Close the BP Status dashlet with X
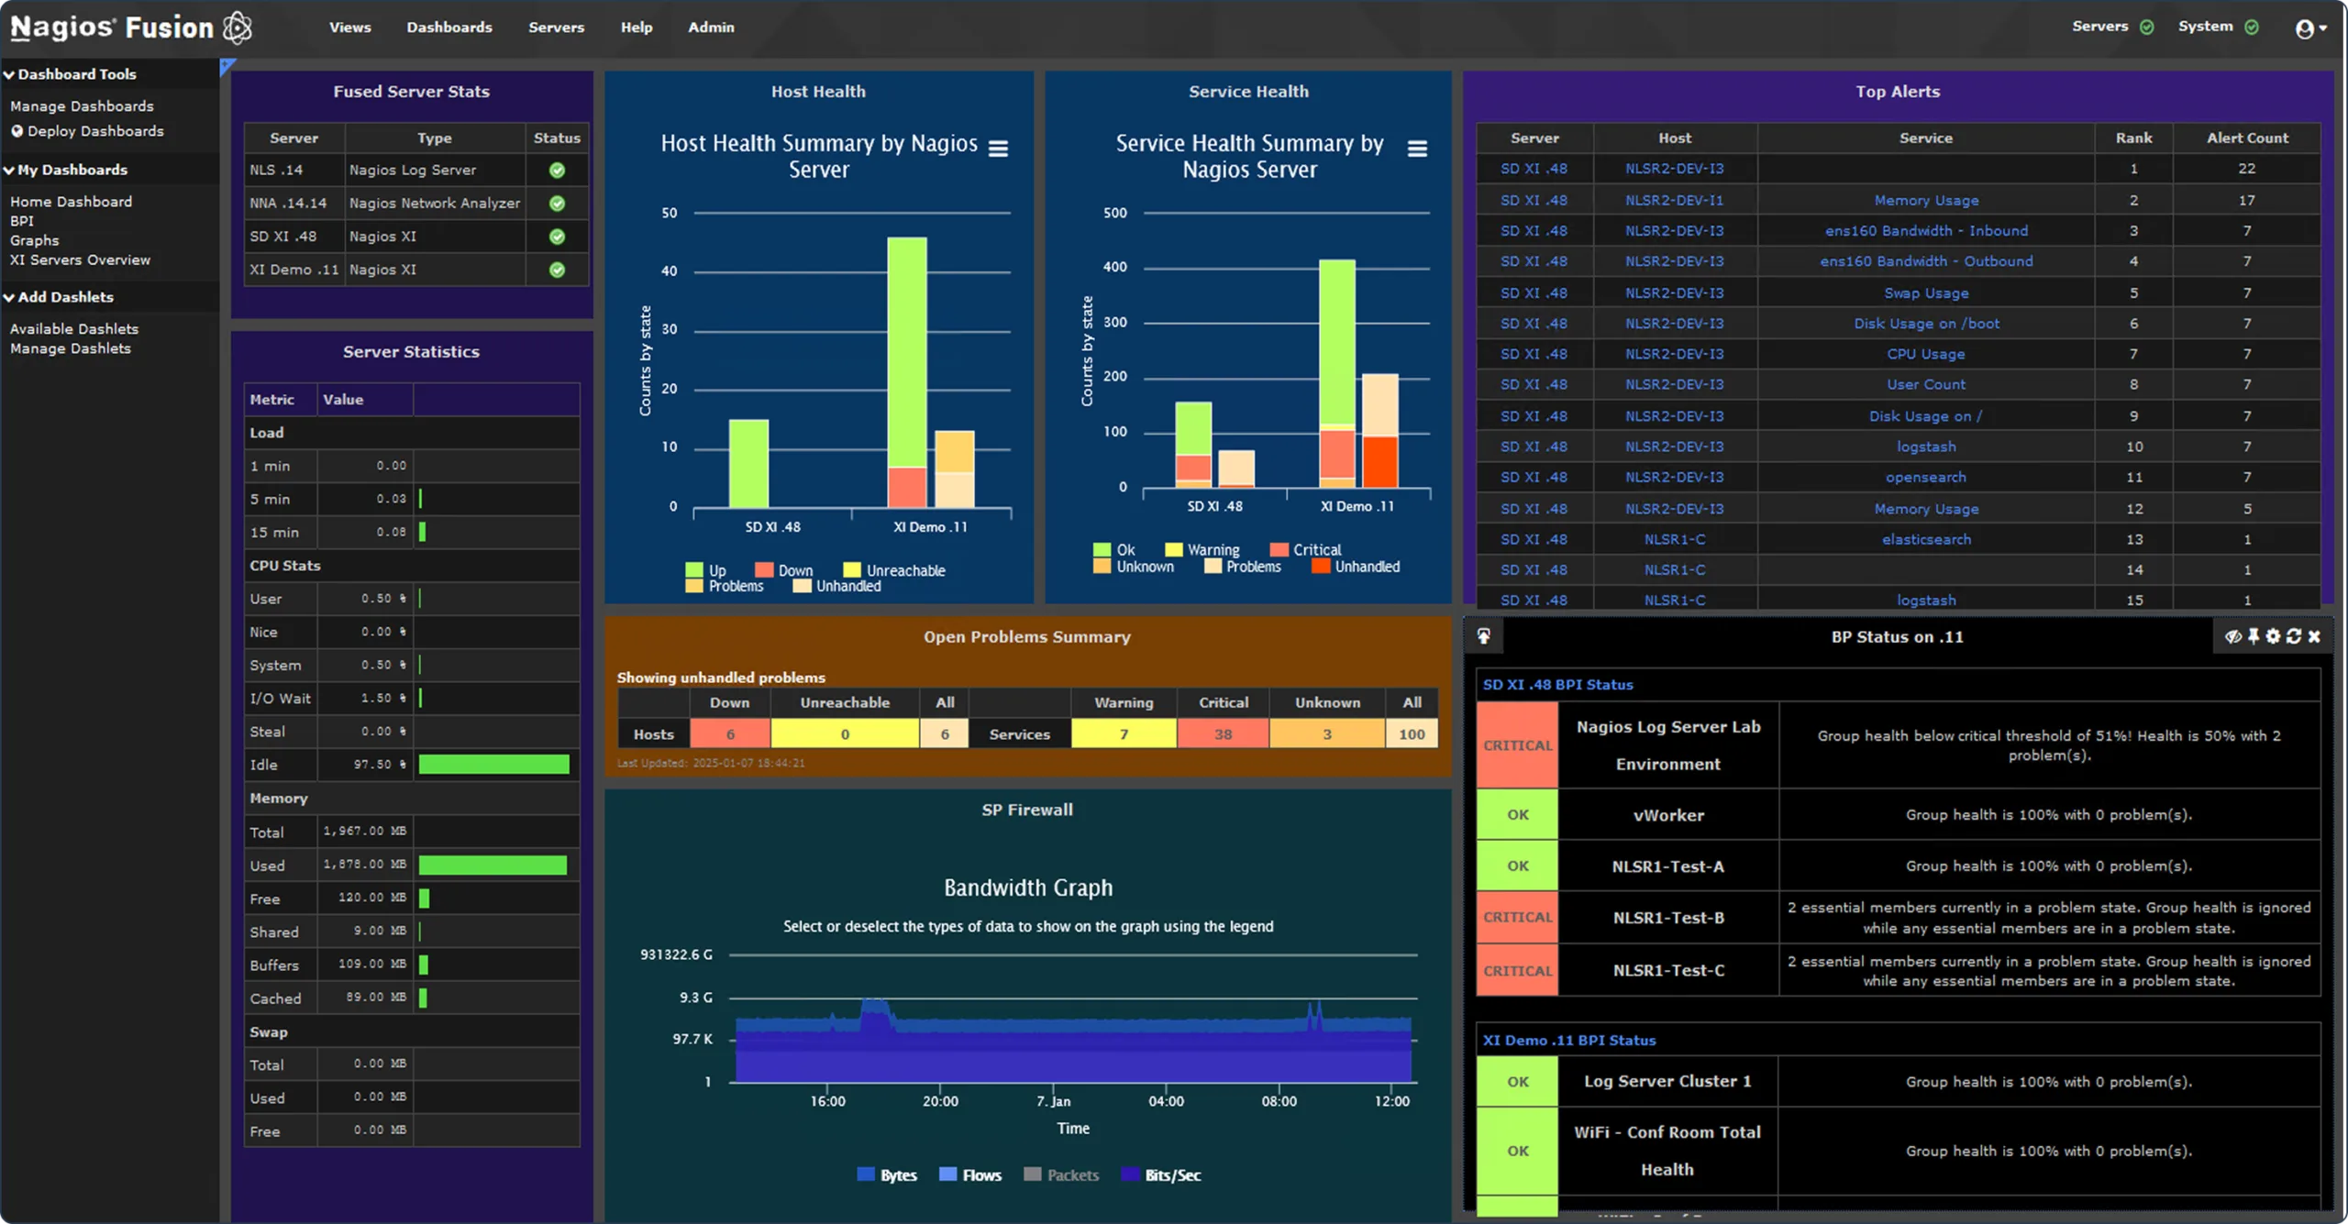 click(2314, 636)
